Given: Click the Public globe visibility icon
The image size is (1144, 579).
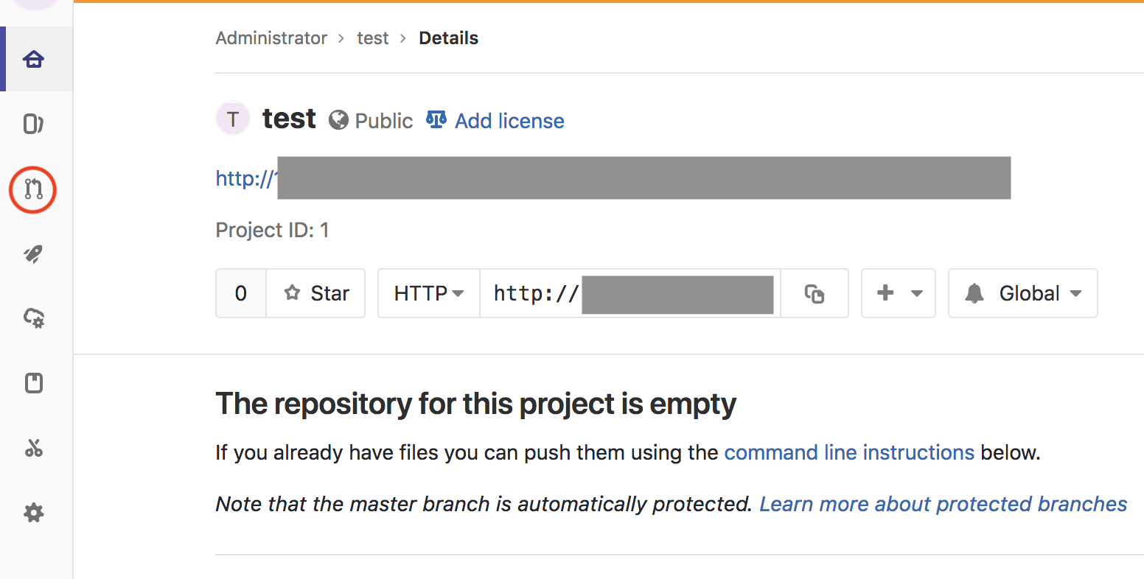Looking at the screenshot, I should pos(338,120).
